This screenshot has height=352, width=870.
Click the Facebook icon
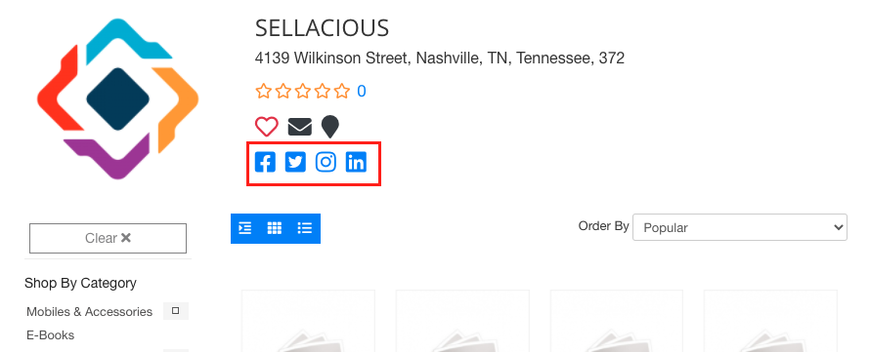[265, 162]
